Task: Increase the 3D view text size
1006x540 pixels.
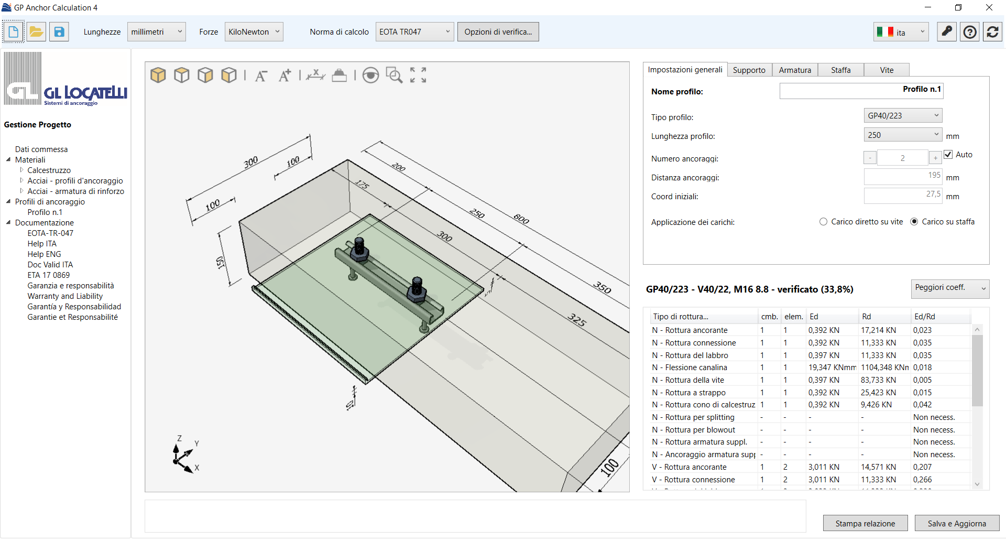Action: click(x=285, y=75)
